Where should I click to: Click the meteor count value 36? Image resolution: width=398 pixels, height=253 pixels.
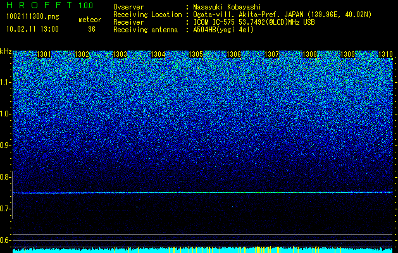coord(92,29)
